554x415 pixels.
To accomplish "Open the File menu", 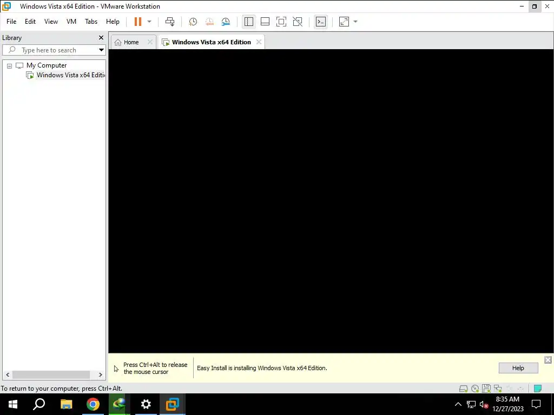I will (11, 22).
